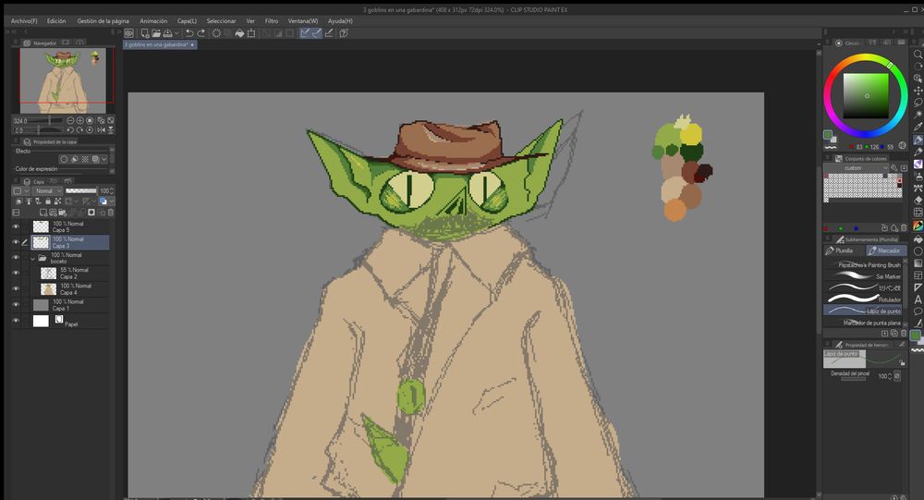
Task: Select the Pipstachio's Painting Brush
Action: coord(863,264)
